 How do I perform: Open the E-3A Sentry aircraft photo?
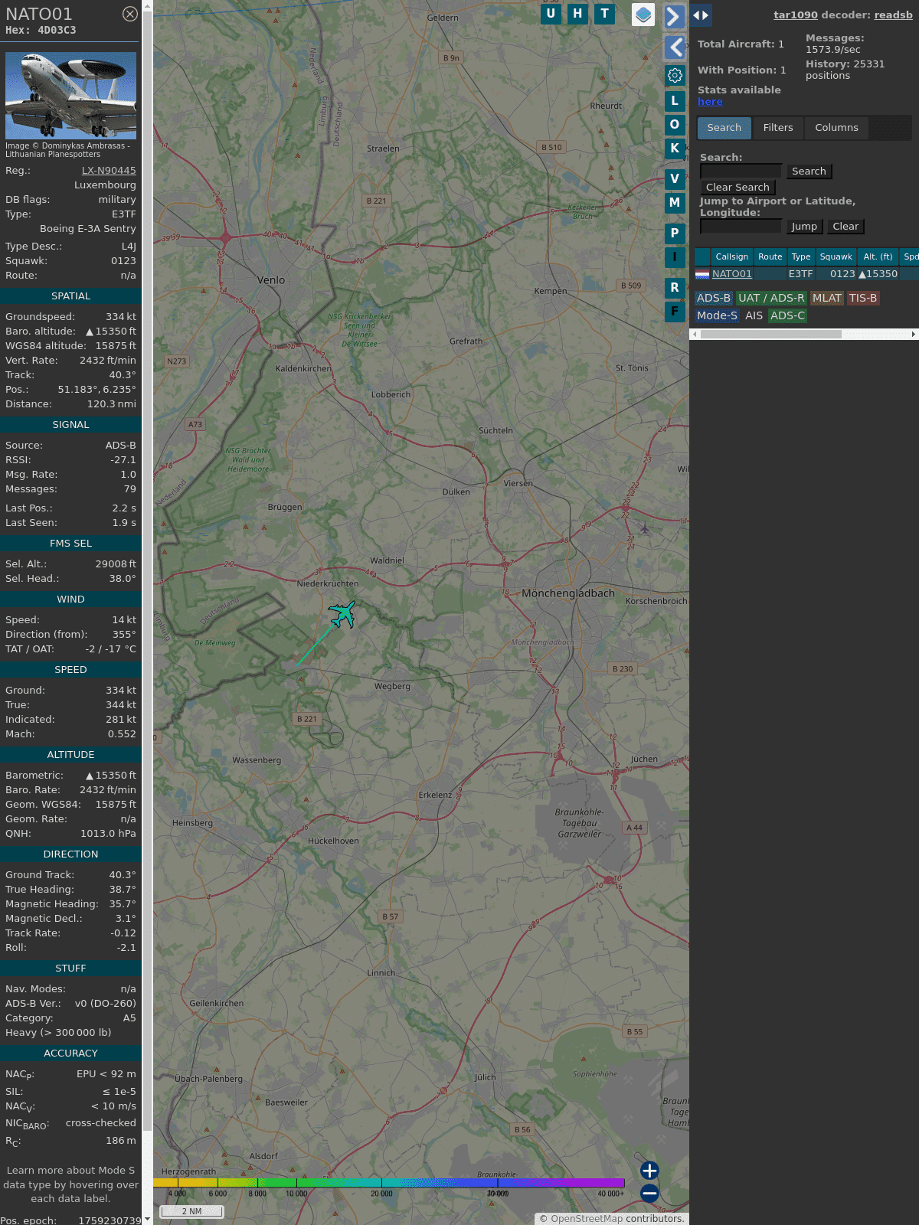(70, 95)
